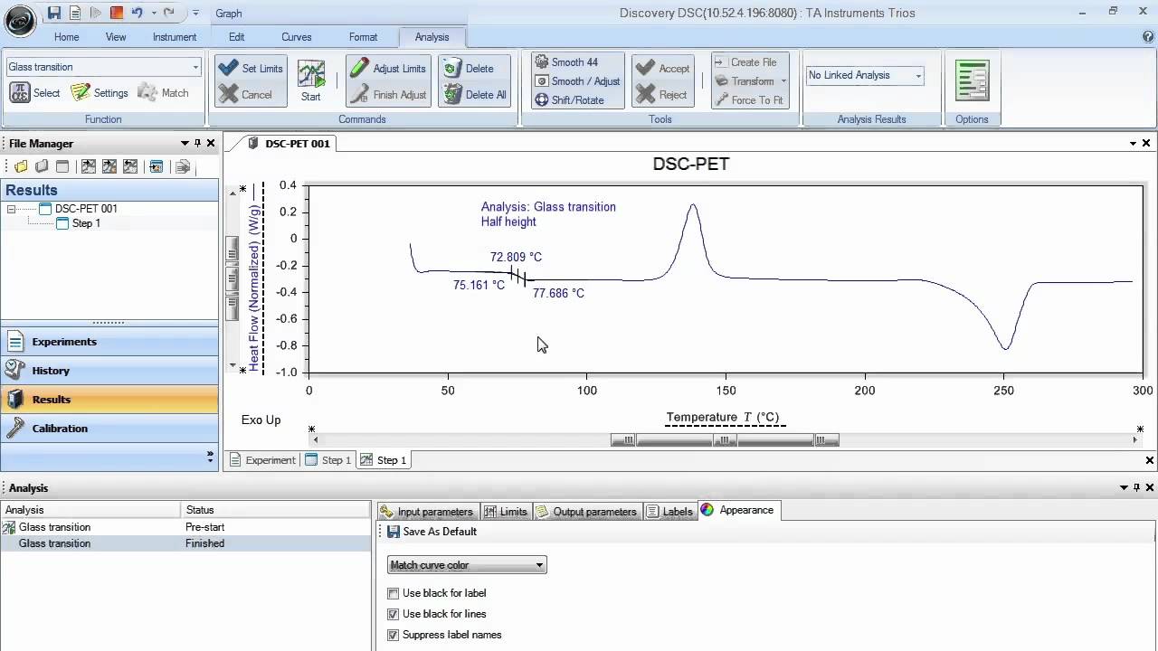The image size is (1158, 651).
Task: Open the Output parameters tab
Action: 587,511
